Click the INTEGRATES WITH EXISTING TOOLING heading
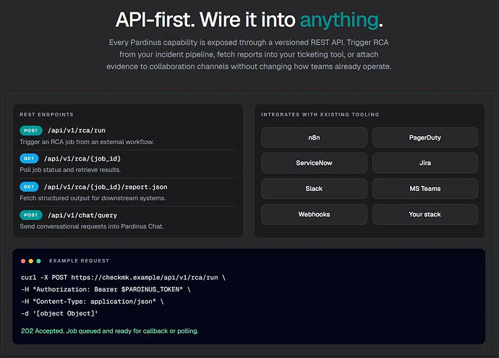Image resolution: width=499 pixels, height=358 pixels. point(320,114)
